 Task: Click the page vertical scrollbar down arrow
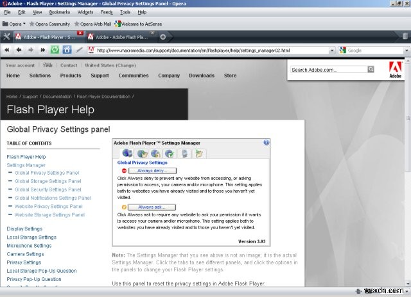click(408, 284)
